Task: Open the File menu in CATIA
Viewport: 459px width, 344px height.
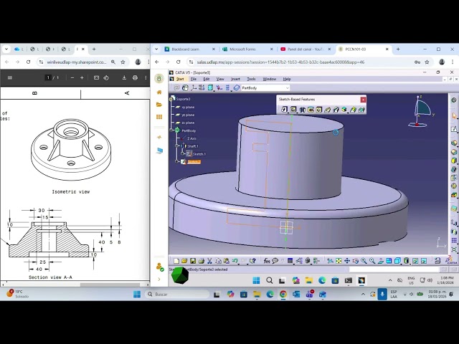Action: point(194,79)
